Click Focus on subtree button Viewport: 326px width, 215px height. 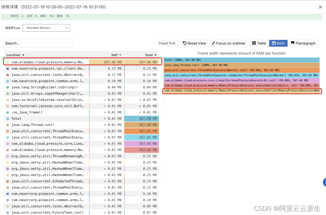pyautogui.click(x=228, y=43)
